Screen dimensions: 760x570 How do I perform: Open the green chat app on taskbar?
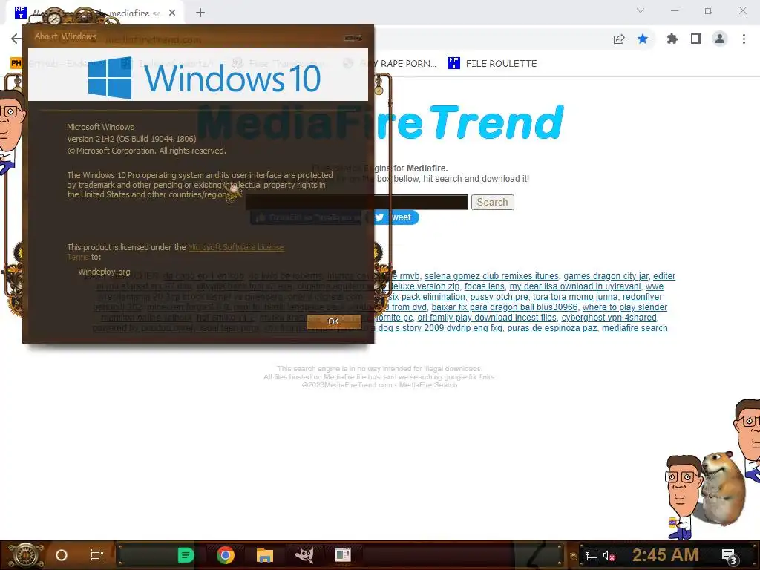click(x=186, y=555)
